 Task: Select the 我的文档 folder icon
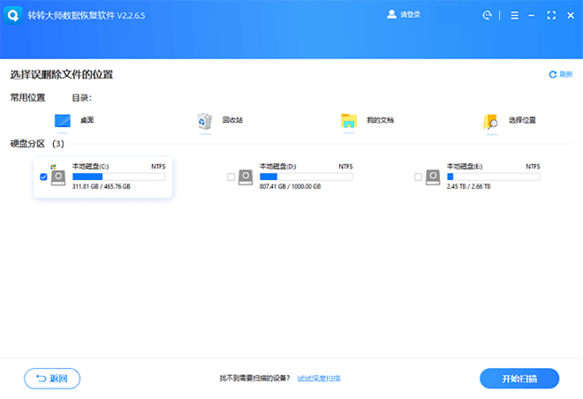(x=349, y=121)
